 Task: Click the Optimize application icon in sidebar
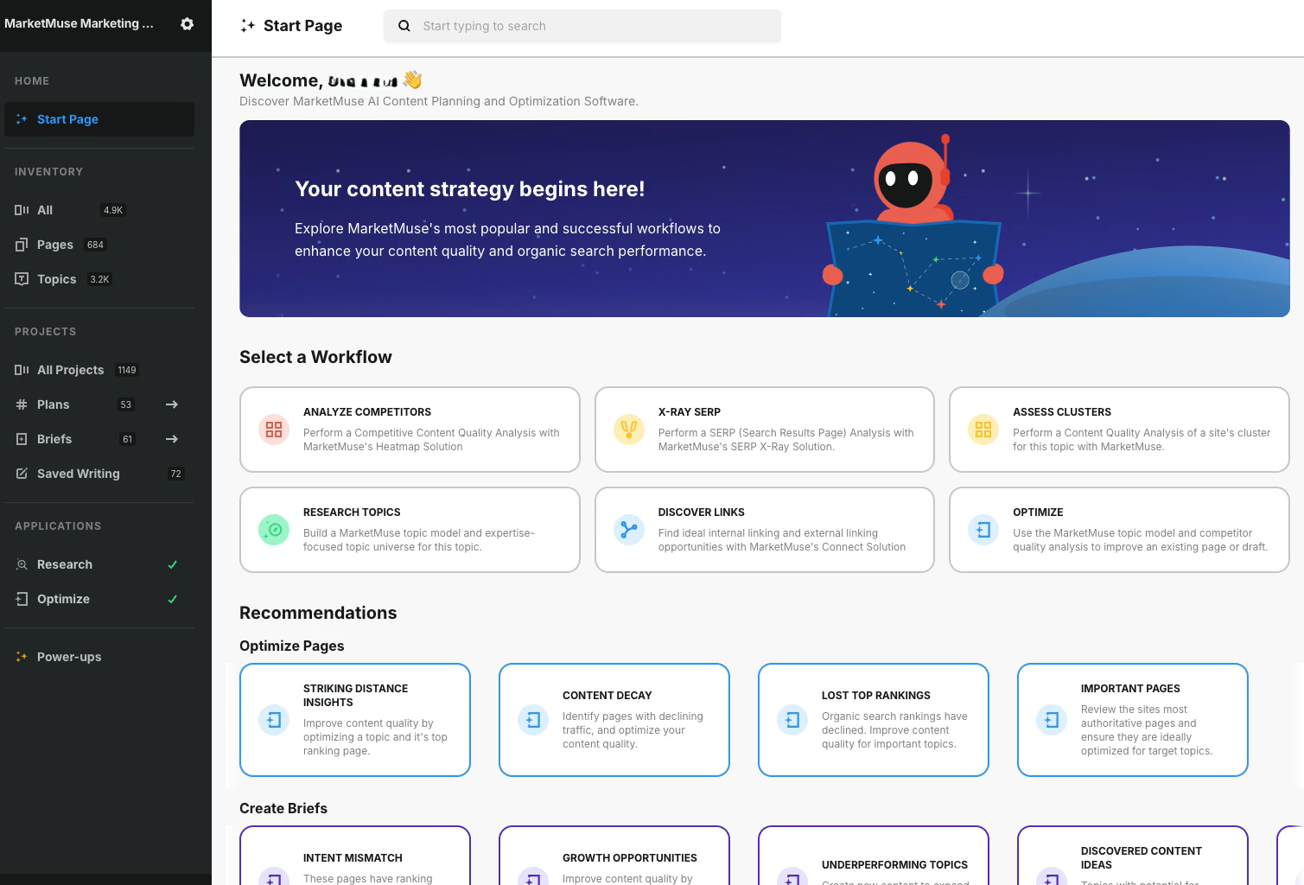point(22,599)
